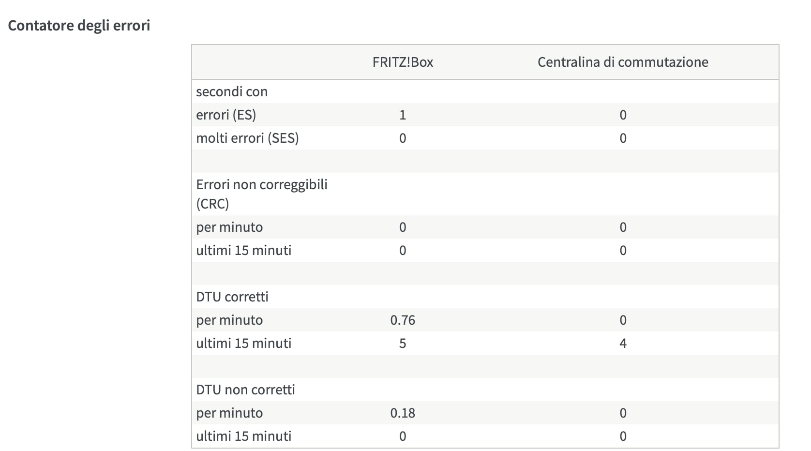Click the Contatore degli errori heading
The image size is (811, 451).
79,26
